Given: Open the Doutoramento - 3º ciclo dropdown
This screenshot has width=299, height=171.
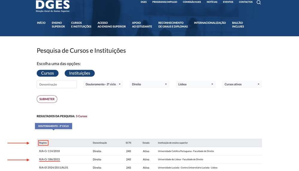Looking at the screenshot, I should point(103,84).
